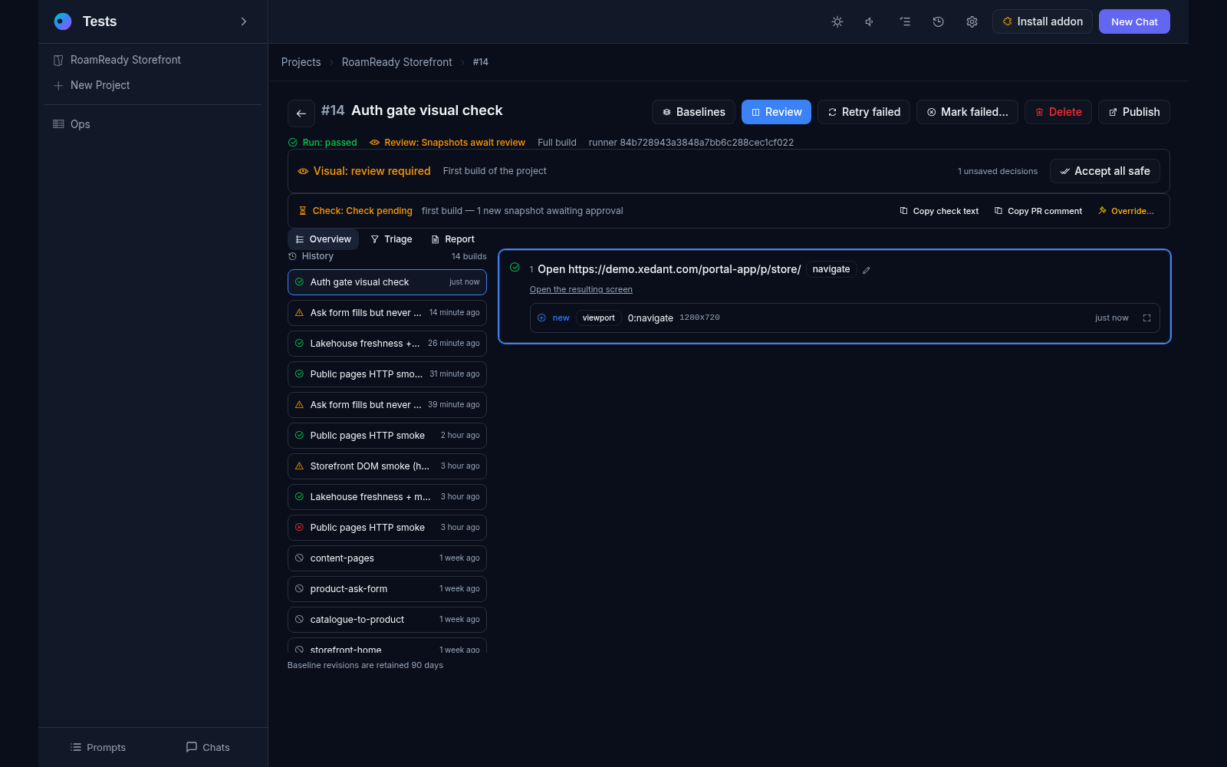Click green check icon of step 1

coord(515,267)
